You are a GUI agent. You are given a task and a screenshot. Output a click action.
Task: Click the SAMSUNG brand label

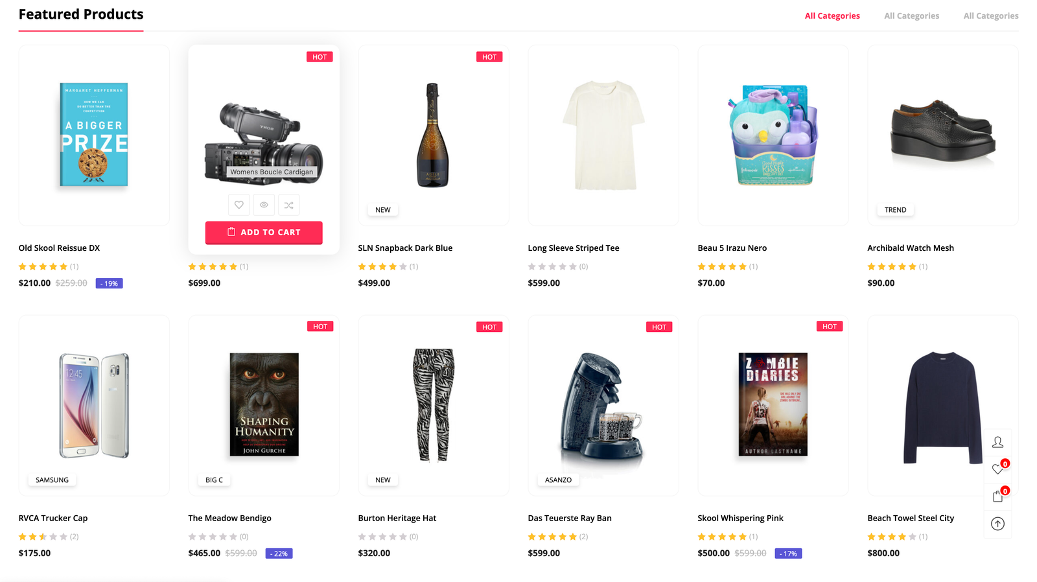coord(52,480)
